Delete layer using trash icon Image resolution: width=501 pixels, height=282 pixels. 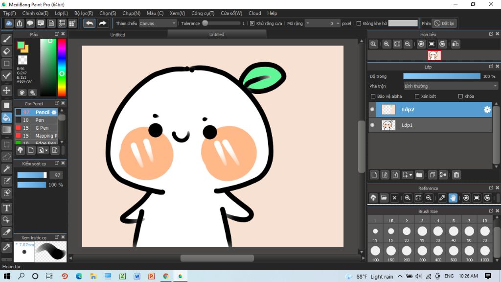(x=456, y=175)
